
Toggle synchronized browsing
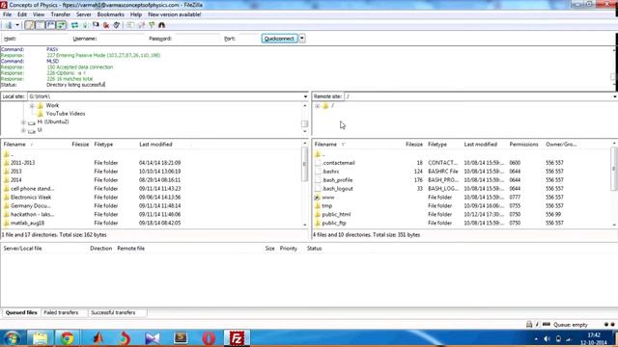tap(152, 25)
